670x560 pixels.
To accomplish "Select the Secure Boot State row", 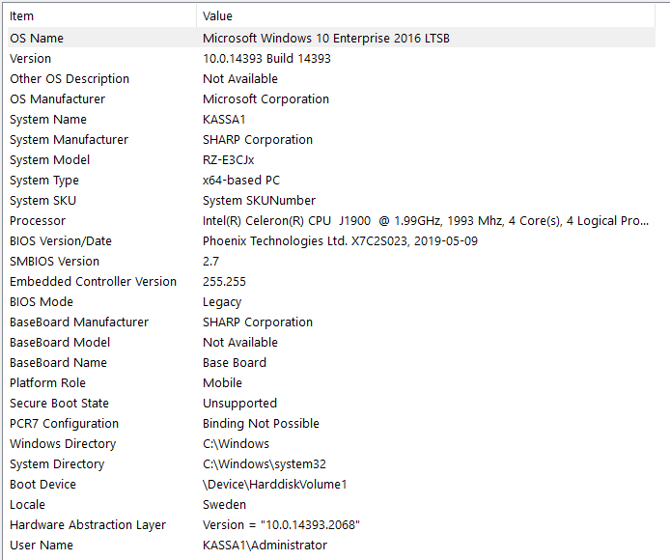I will point(59,404).
